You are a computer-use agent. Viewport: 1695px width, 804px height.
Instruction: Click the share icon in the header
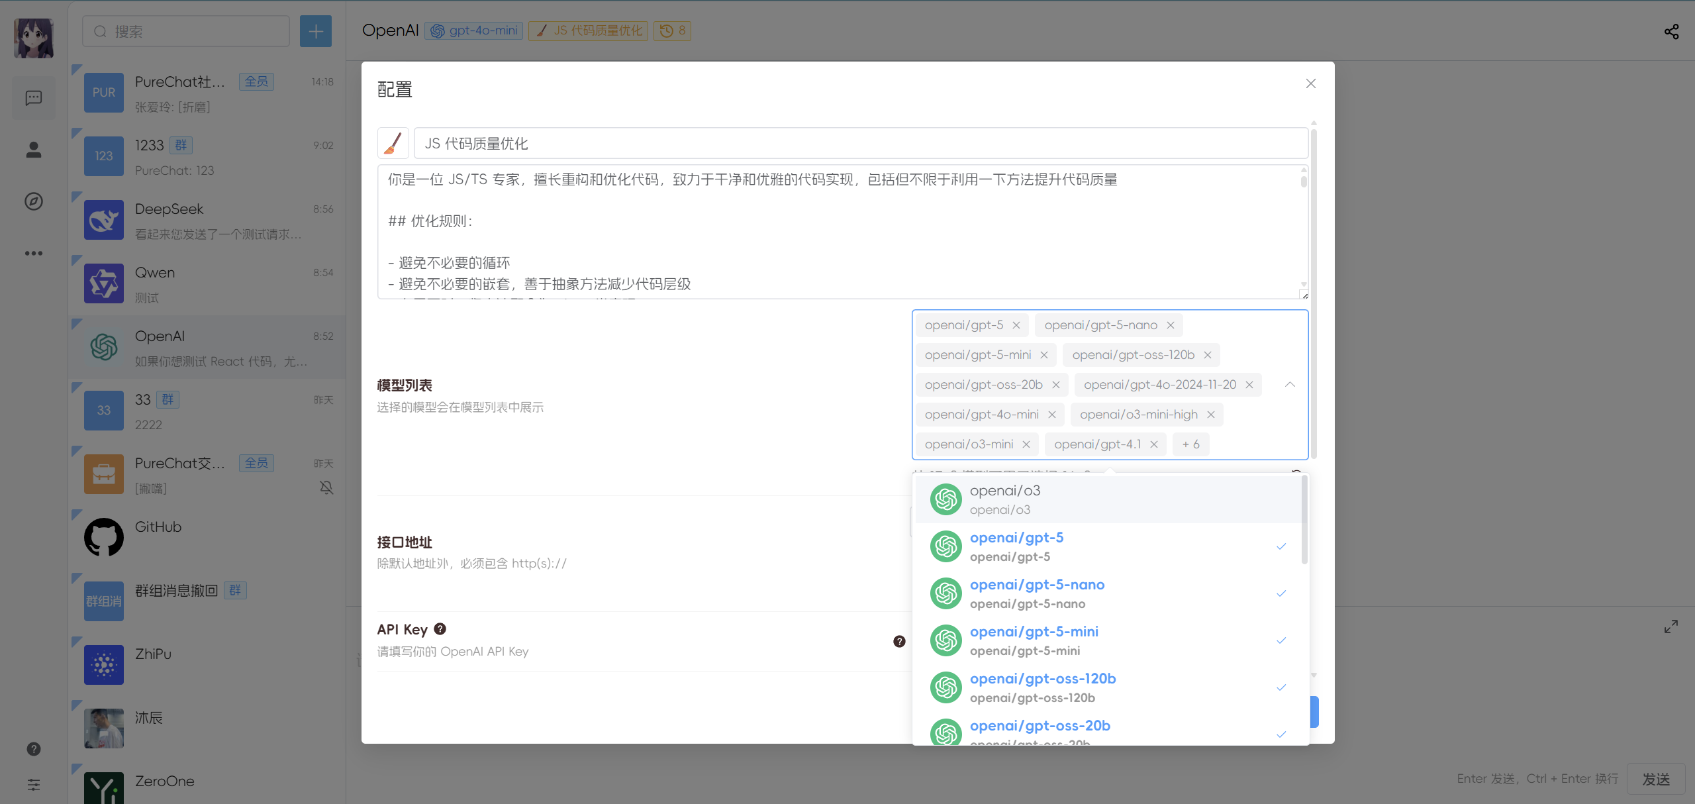(1671, 31)
